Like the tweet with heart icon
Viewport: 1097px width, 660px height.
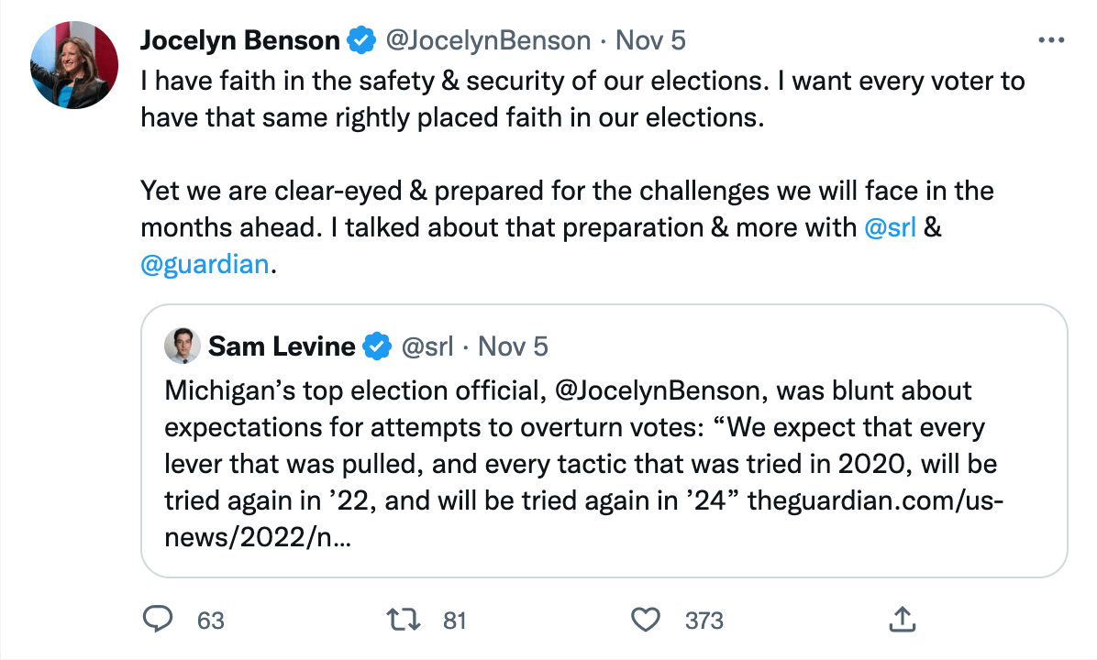(x=648, y=620)
